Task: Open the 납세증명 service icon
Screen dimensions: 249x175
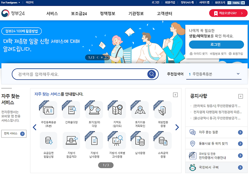Action: pyautogui.click(x=140, y=140)
